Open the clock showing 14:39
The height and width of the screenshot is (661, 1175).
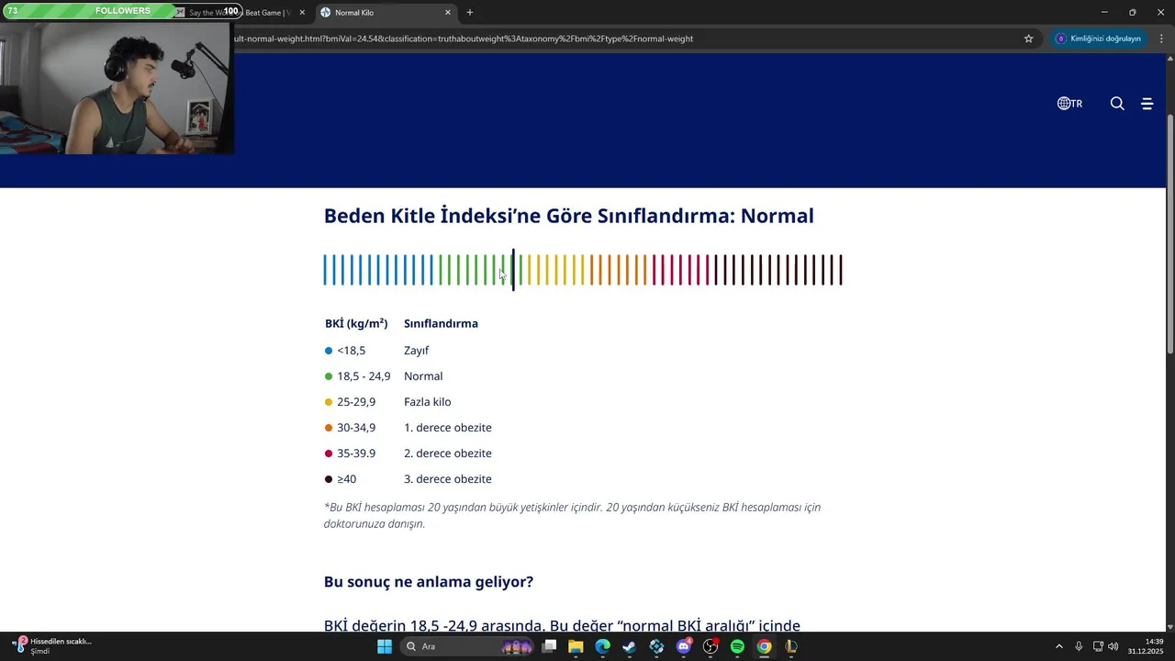[x=1146, y=646]
